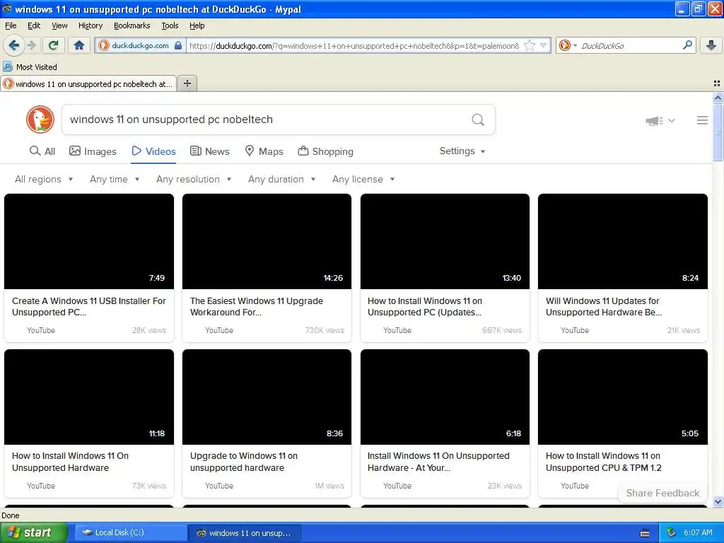Screen dimensions: 724x543
Task: Play the 6:18 video thumbnail
Action: click(445, 397)
